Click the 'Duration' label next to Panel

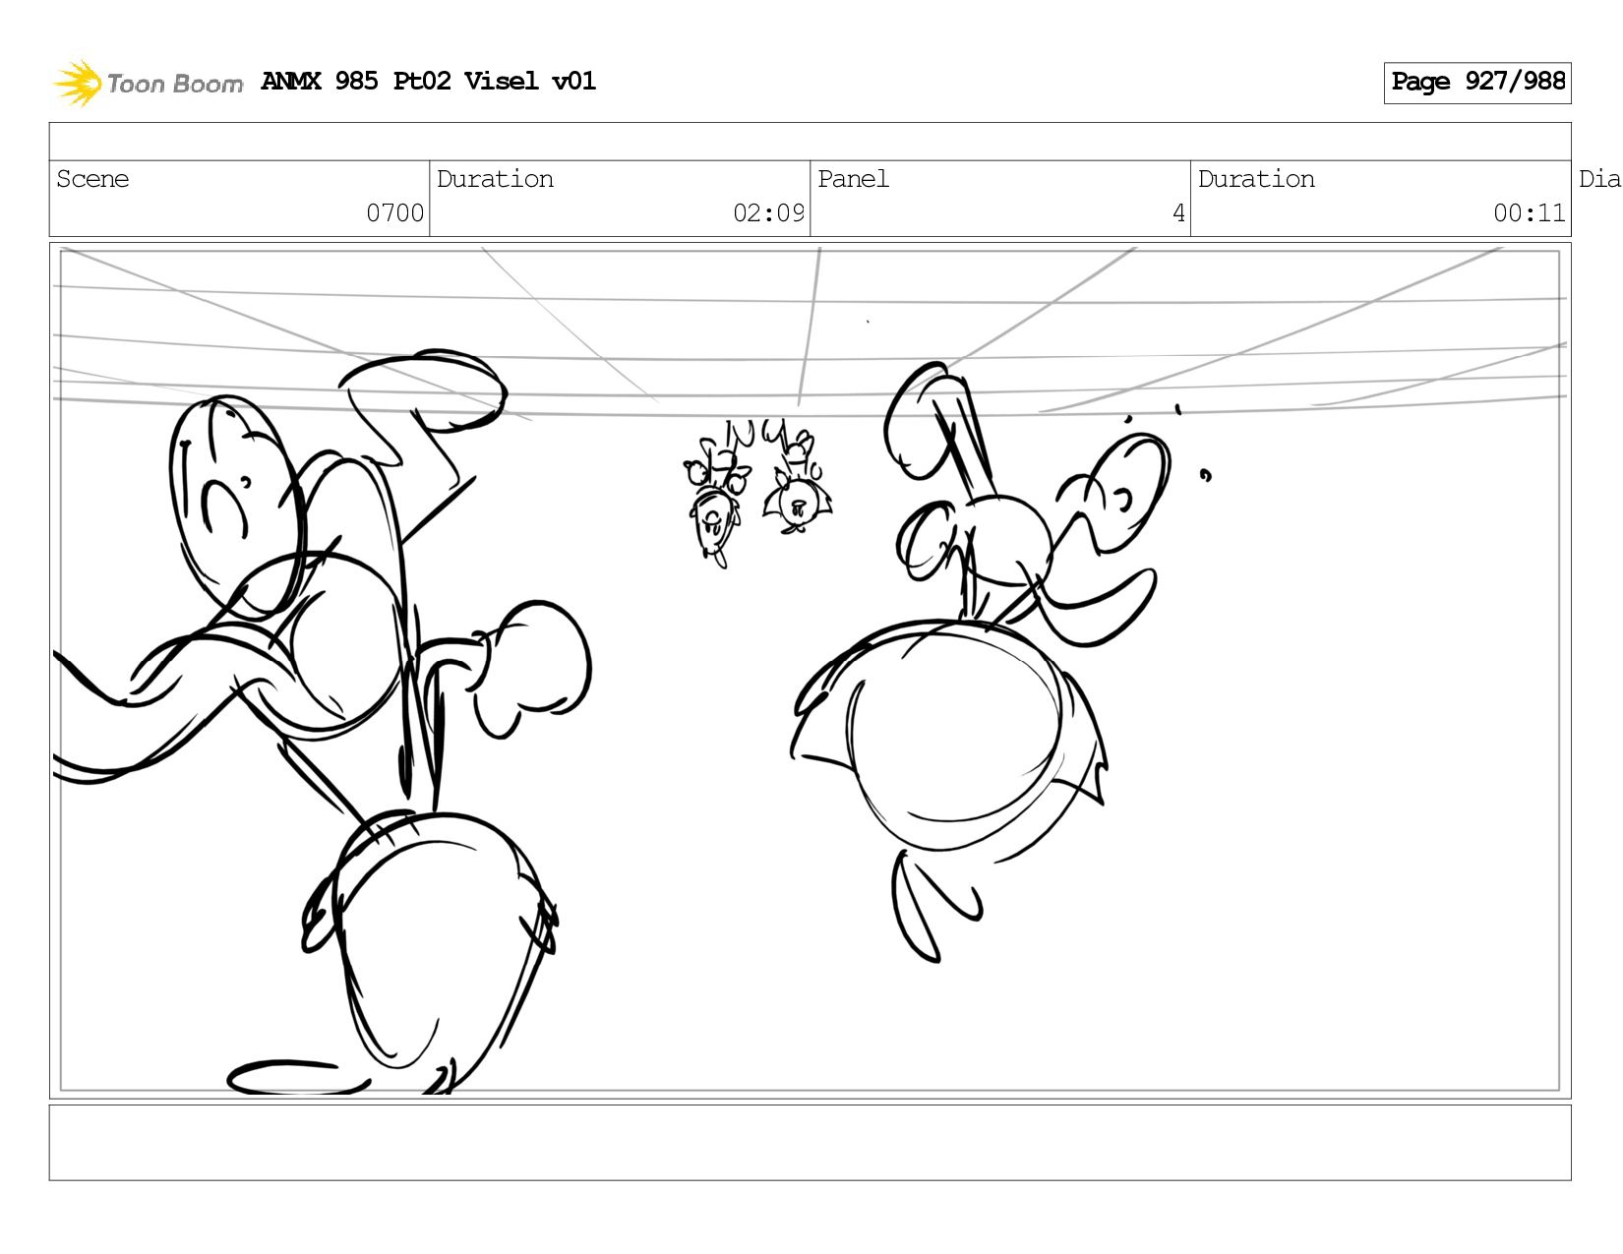(1256, 179)
